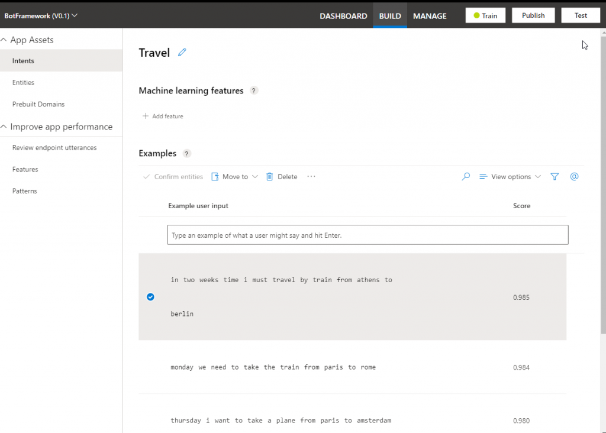
Task: Click the Delete trash icon
Action: point(269,176)
